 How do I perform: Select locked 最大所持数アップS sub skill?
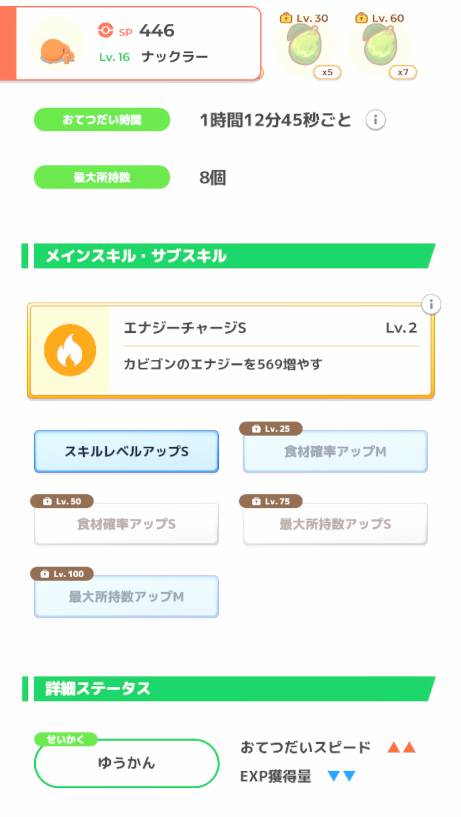pyautogui.click(x=335, y=524)
